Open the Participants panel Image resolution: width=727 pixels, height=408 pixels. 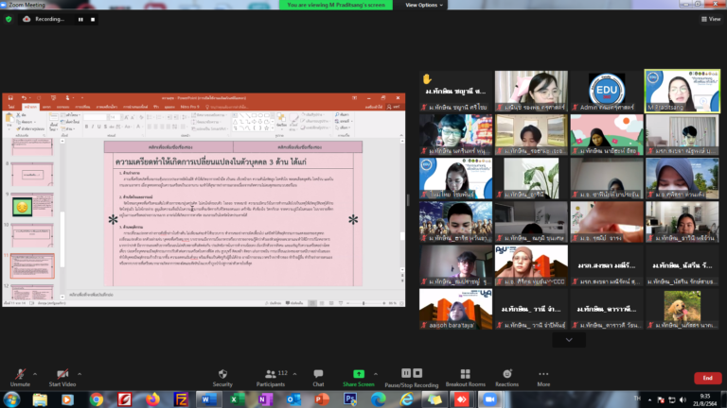pos(271,374)
